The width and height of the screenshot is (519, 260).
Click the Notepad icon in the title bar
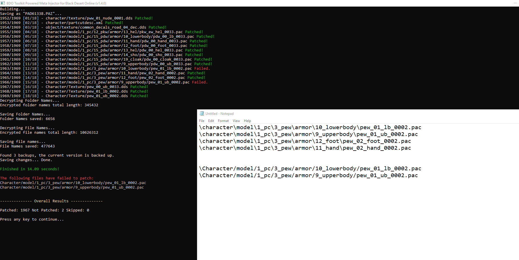pyautogui.click(x=202, y=113)
